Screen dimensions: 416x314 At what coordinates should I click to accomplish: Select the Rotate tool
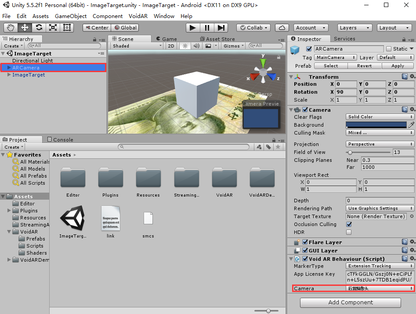39,28
